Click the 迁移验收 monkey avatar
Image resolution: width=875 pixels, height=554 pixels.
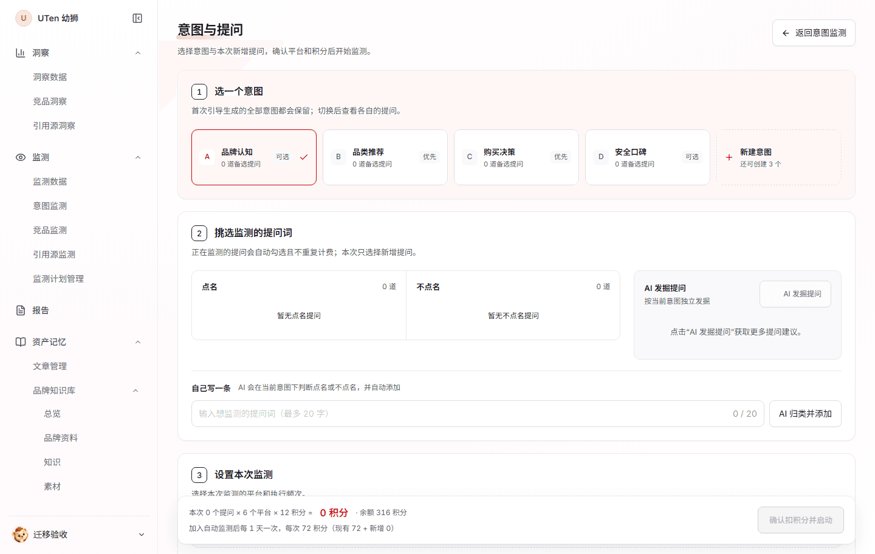(x=21, y=535)
